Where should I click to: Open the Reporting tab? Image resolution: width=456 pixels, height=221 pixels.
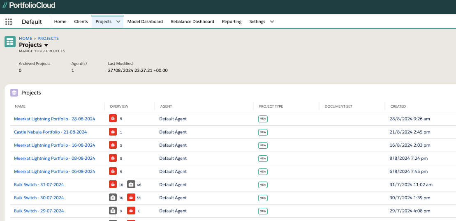232,21
